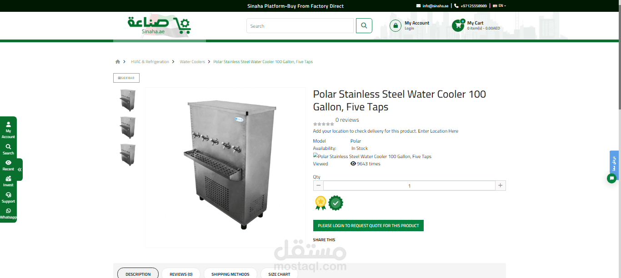Viewport: 621px width, 278px height.
Task: Open the My Cart shopping cart icon
Action: coord(458,25)
